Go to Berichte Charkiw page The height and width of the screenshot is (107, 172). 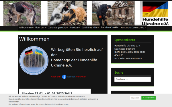[x=110, y=27]
